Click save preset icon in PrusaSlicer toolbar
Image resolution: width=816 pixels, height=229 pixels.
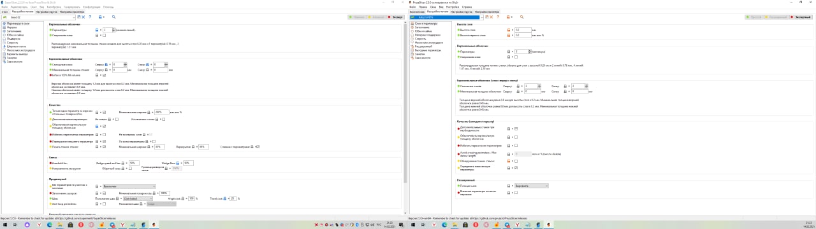(x=487, y=17)
